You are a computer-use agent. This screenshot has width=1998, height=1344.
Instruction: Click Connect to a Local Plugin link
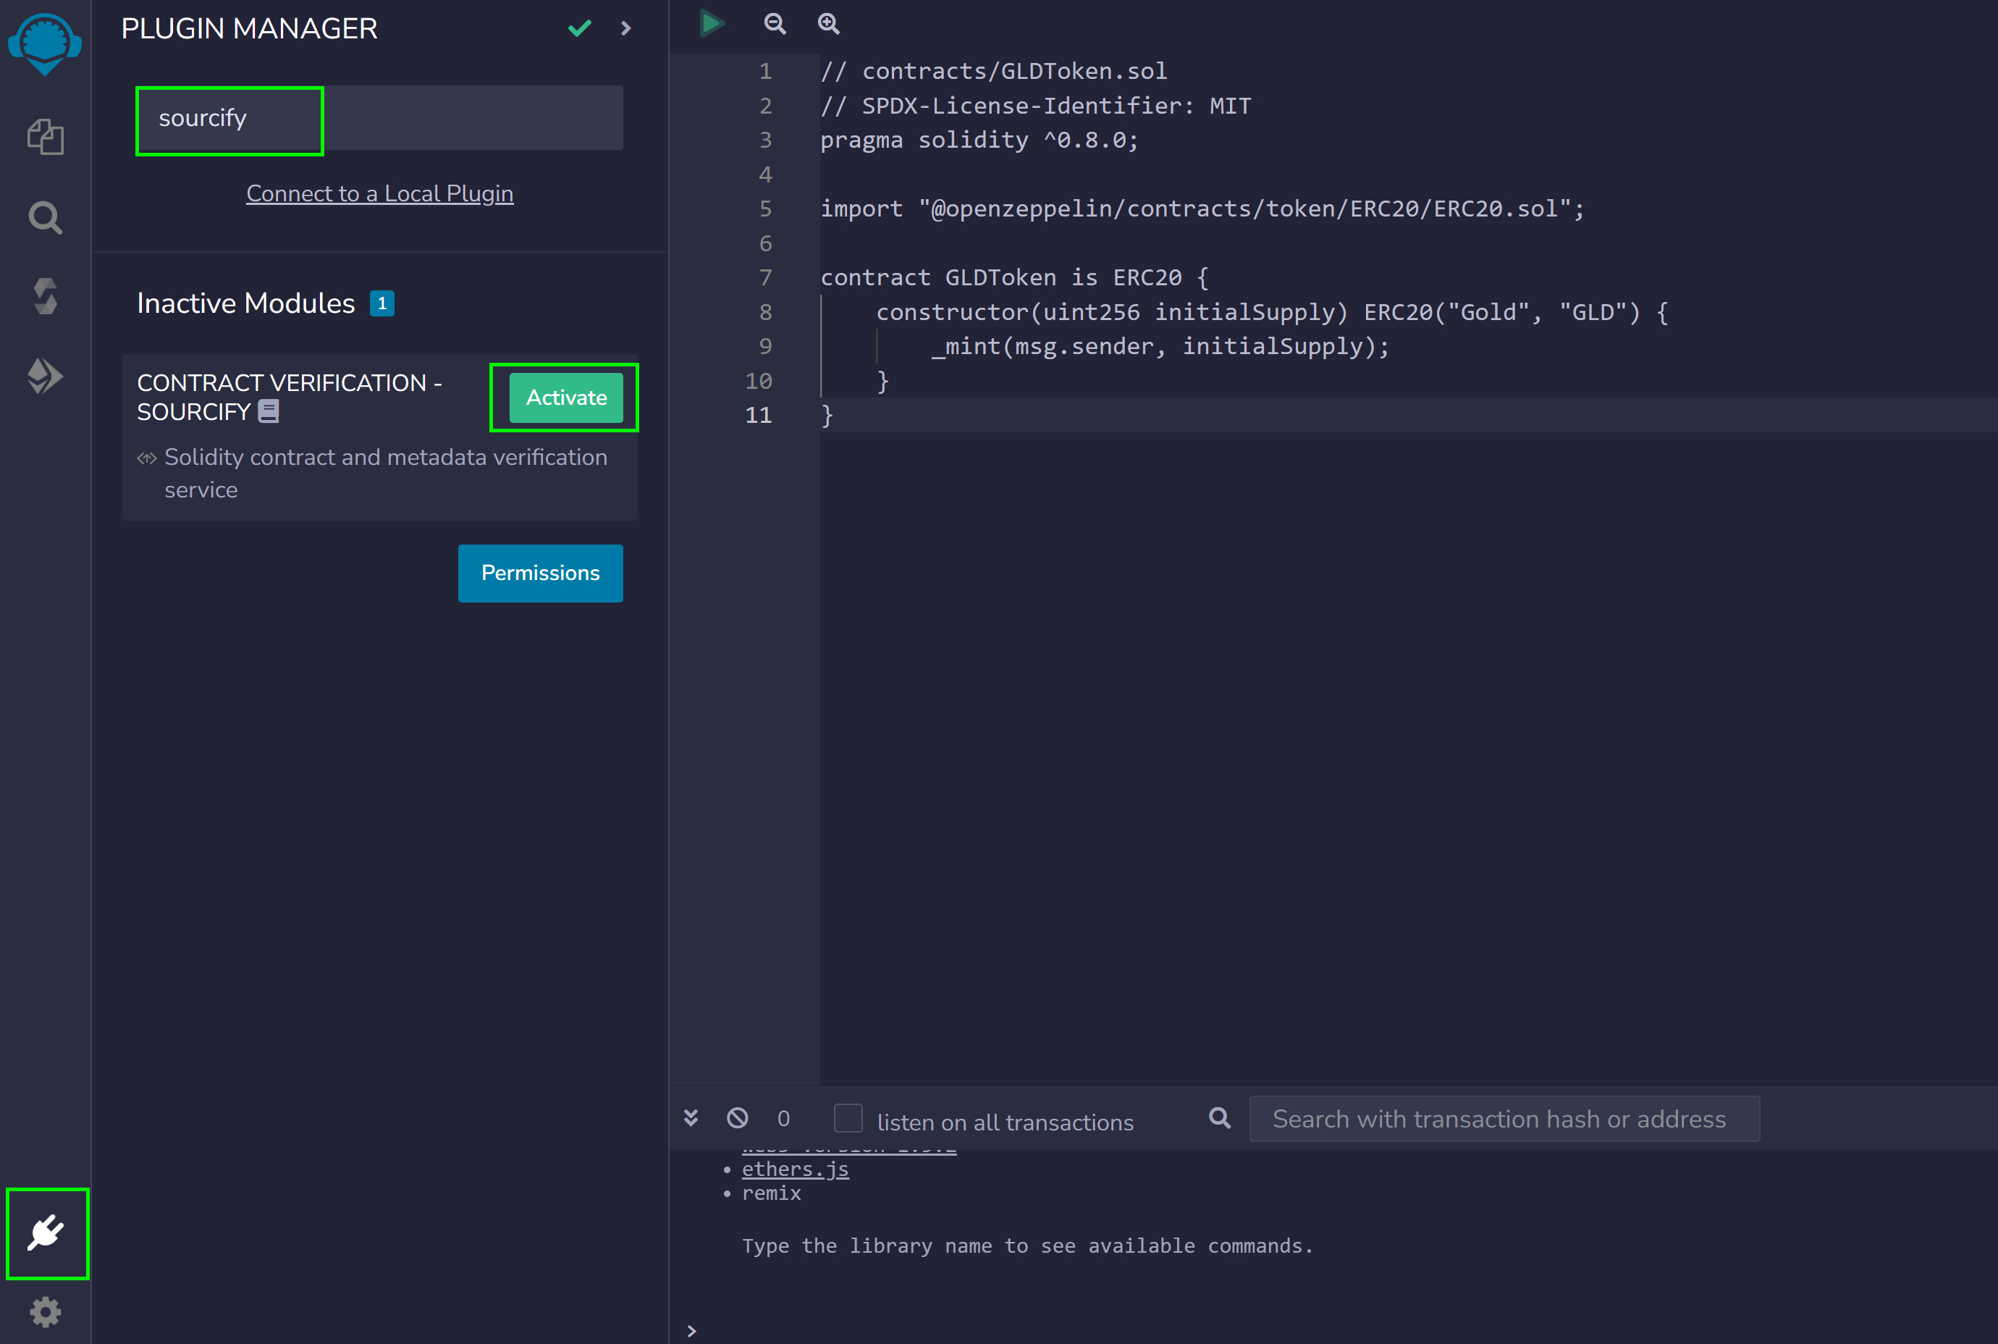(379, 194)
